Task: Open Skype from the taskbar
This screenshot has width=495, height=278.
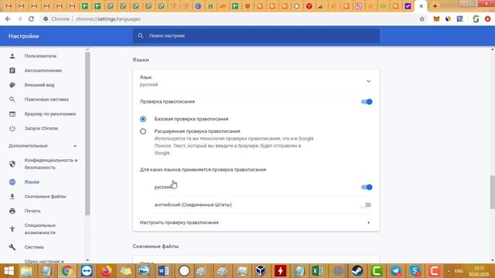Action: pyautogui.click(x=415, y=271)
